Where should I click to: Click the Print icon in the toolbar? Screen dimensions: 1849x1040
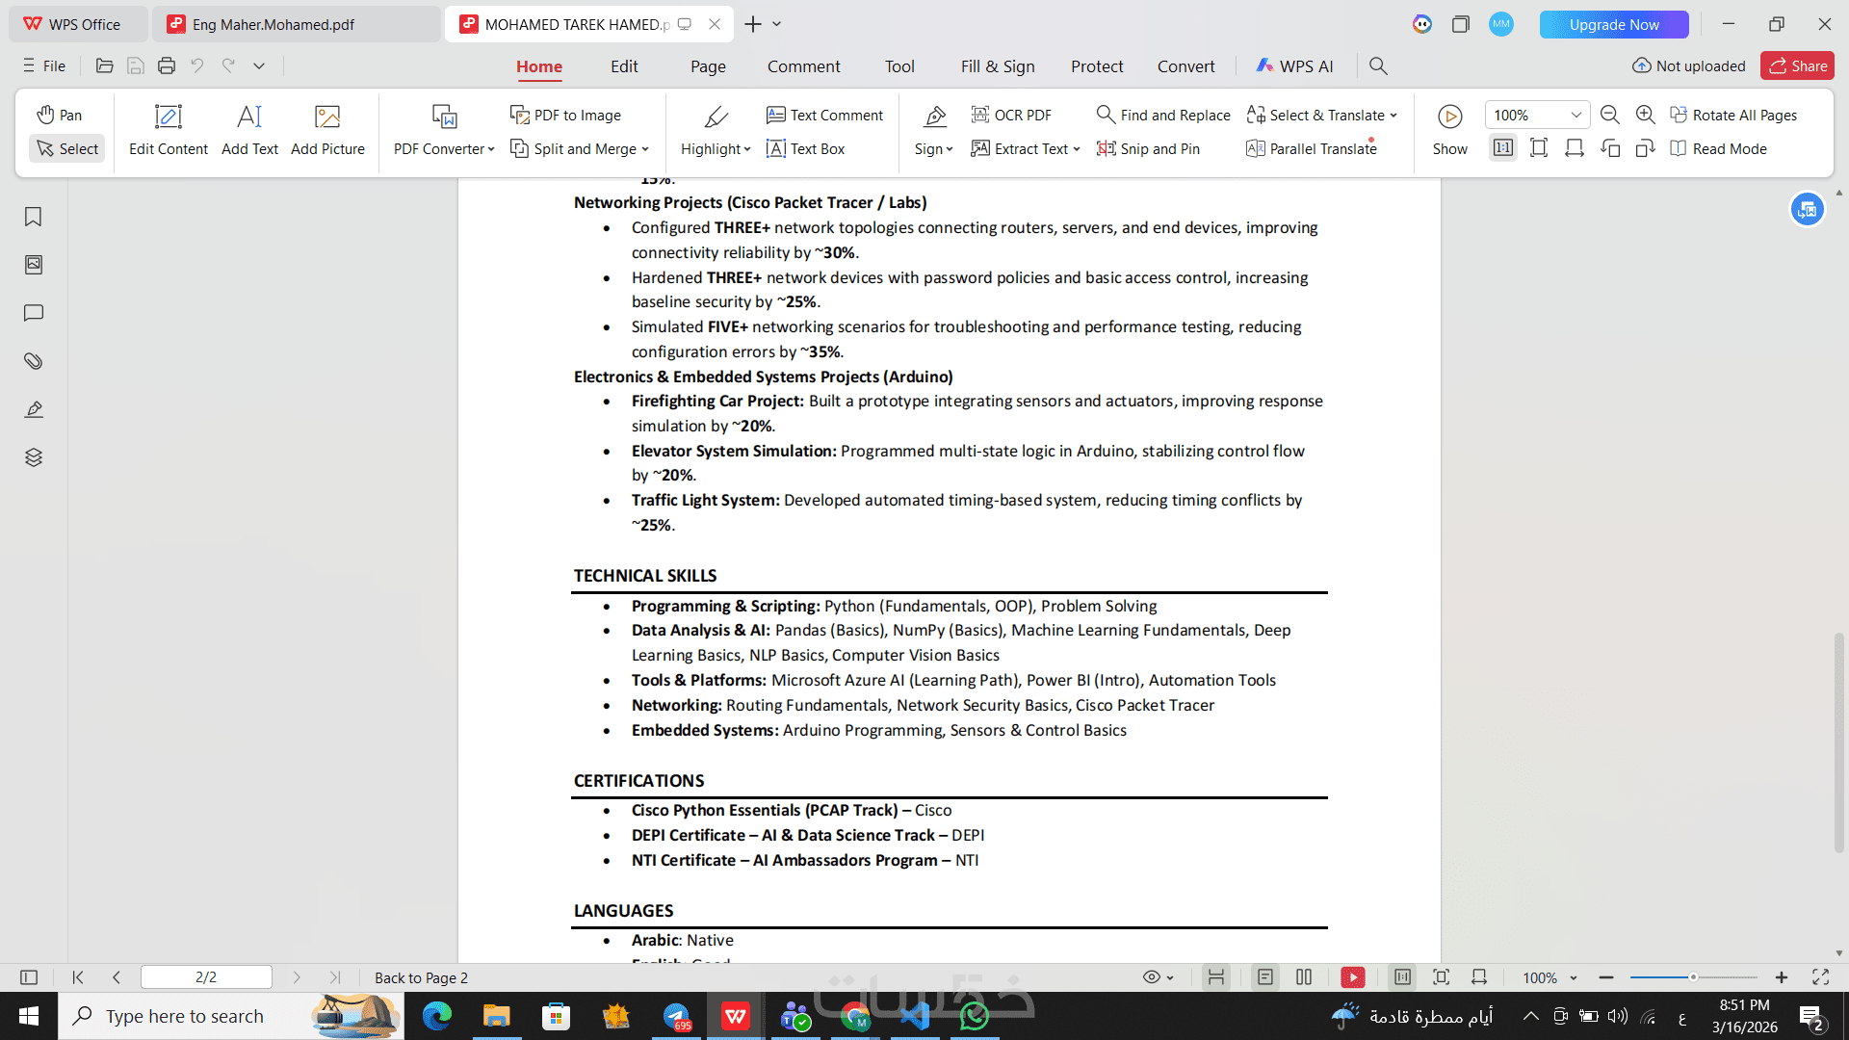click(167, 65)
